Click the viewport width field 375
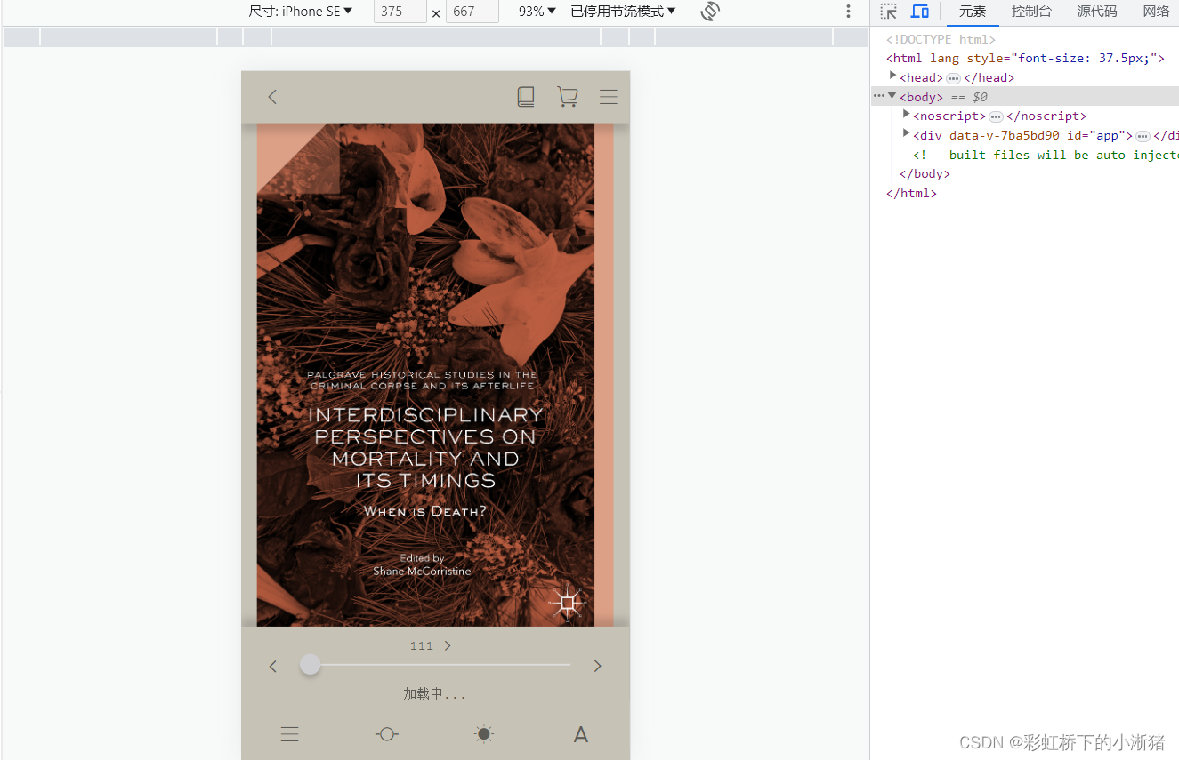This screenshot has width=1179, height=760. click(400, 12)
